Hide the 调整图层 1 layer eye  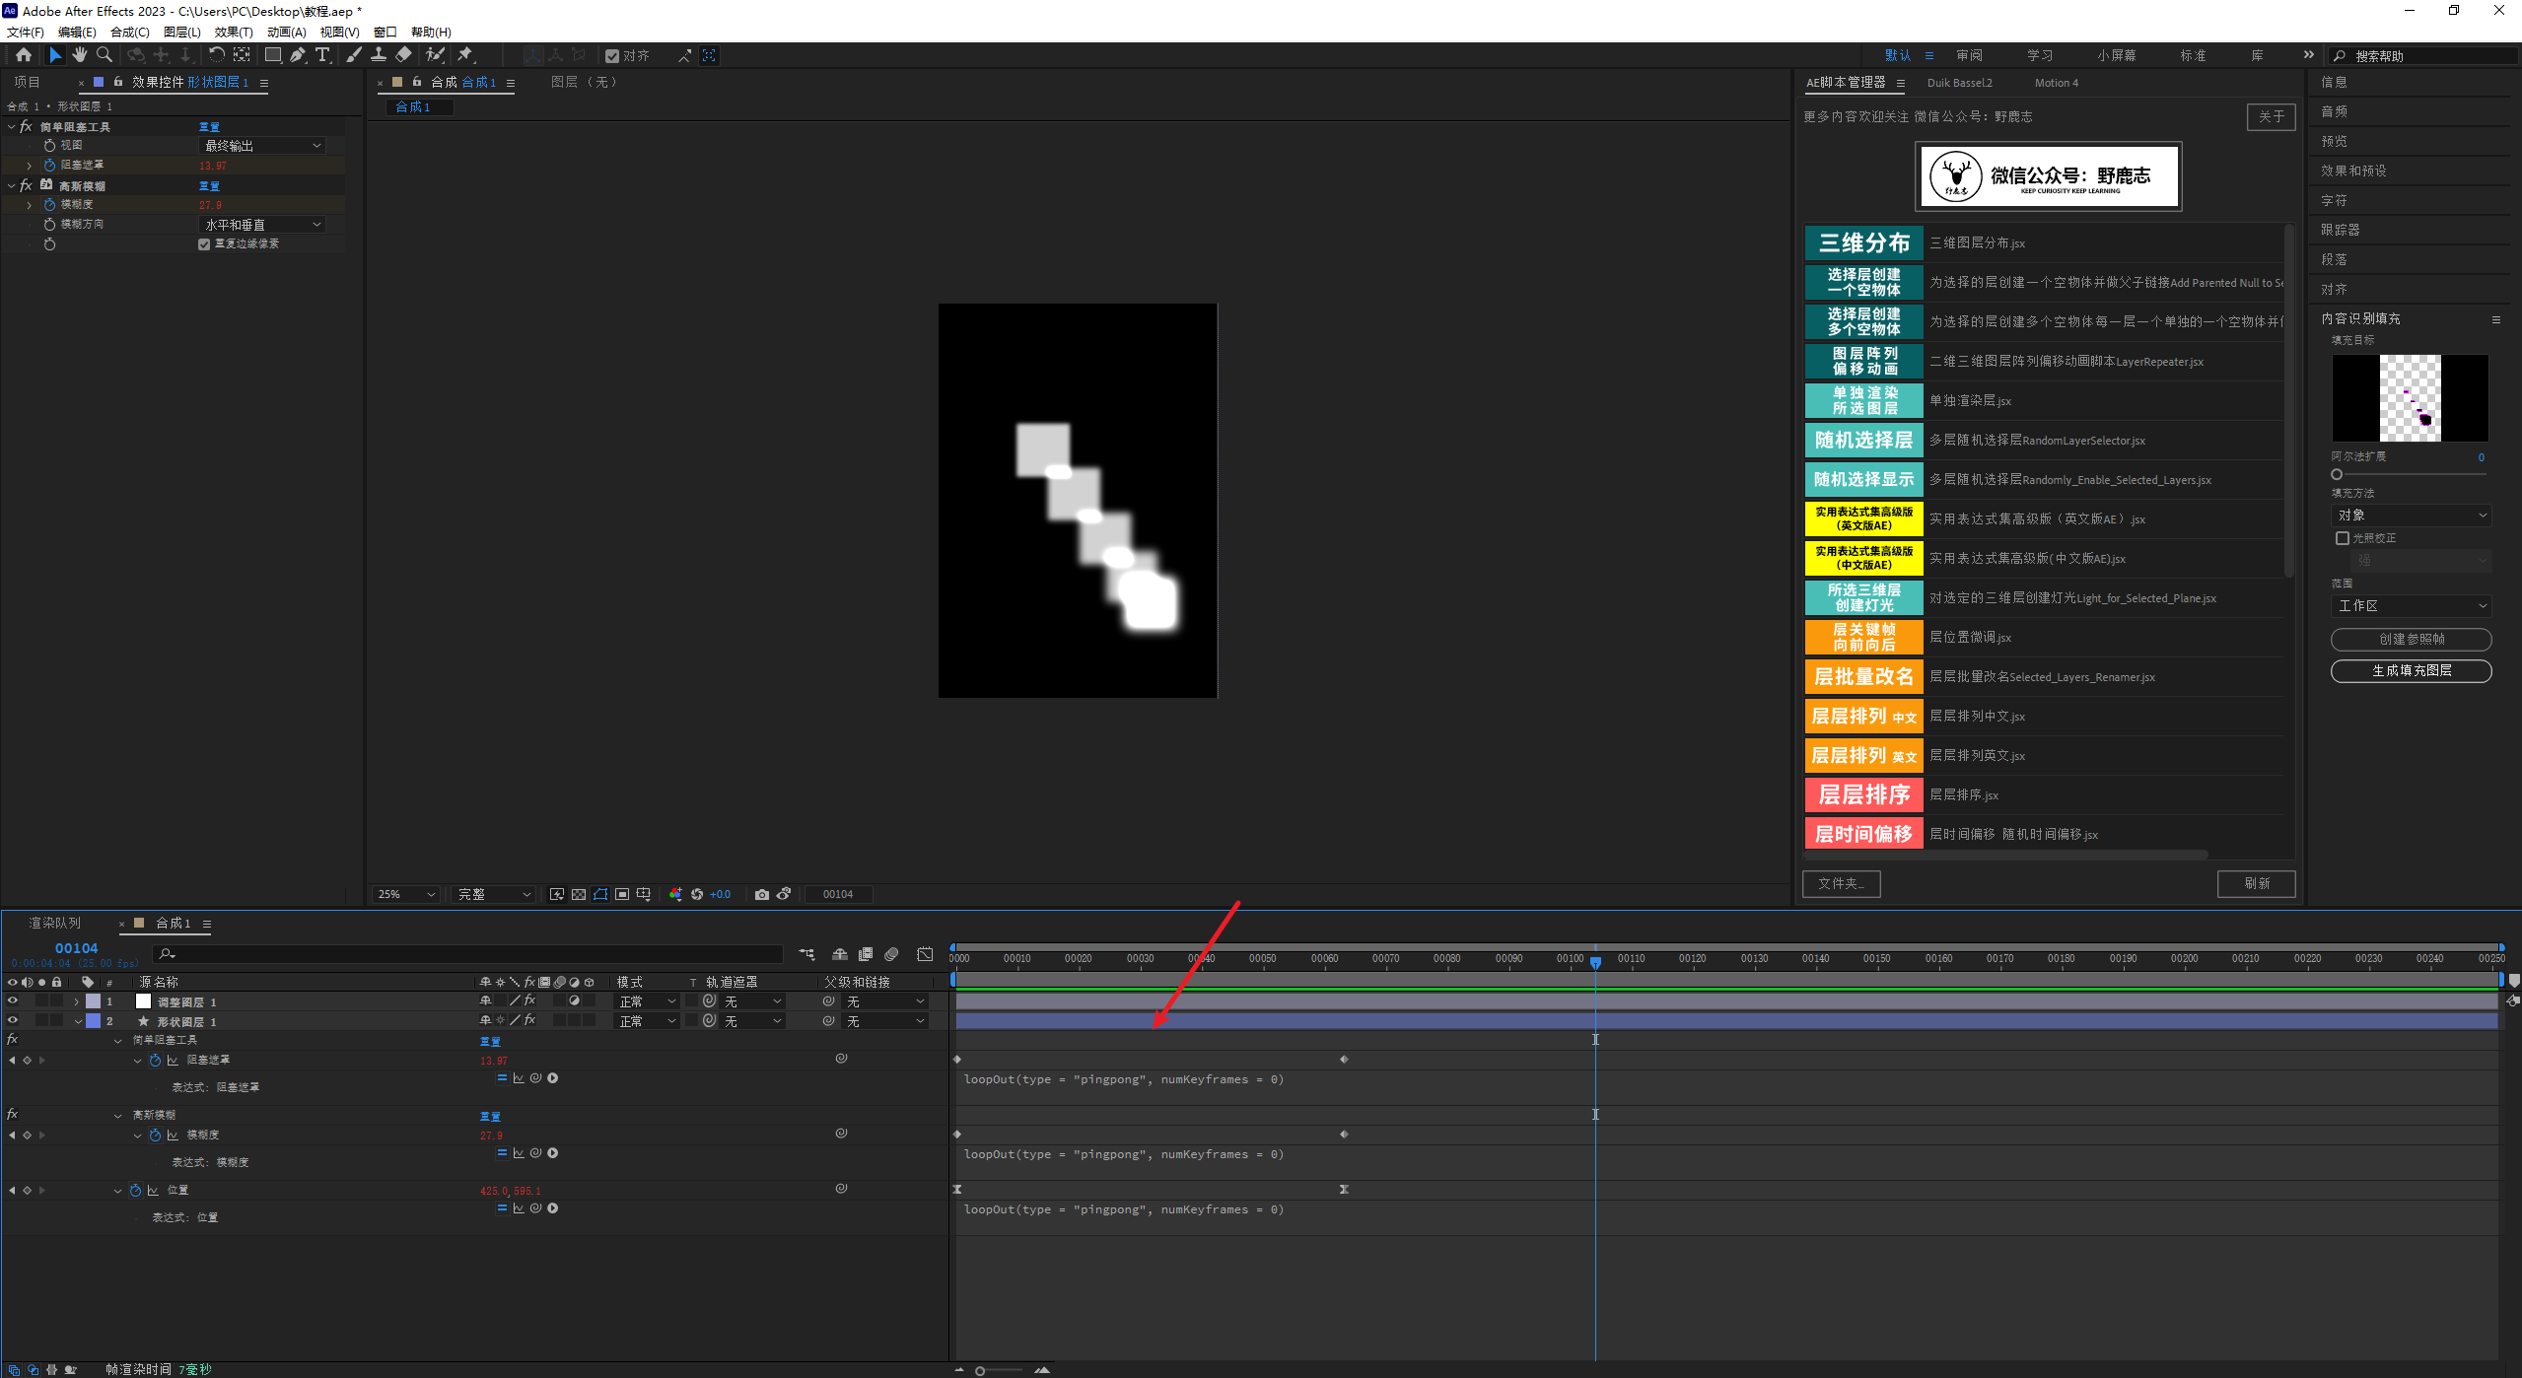click(x=13, y=1000)
